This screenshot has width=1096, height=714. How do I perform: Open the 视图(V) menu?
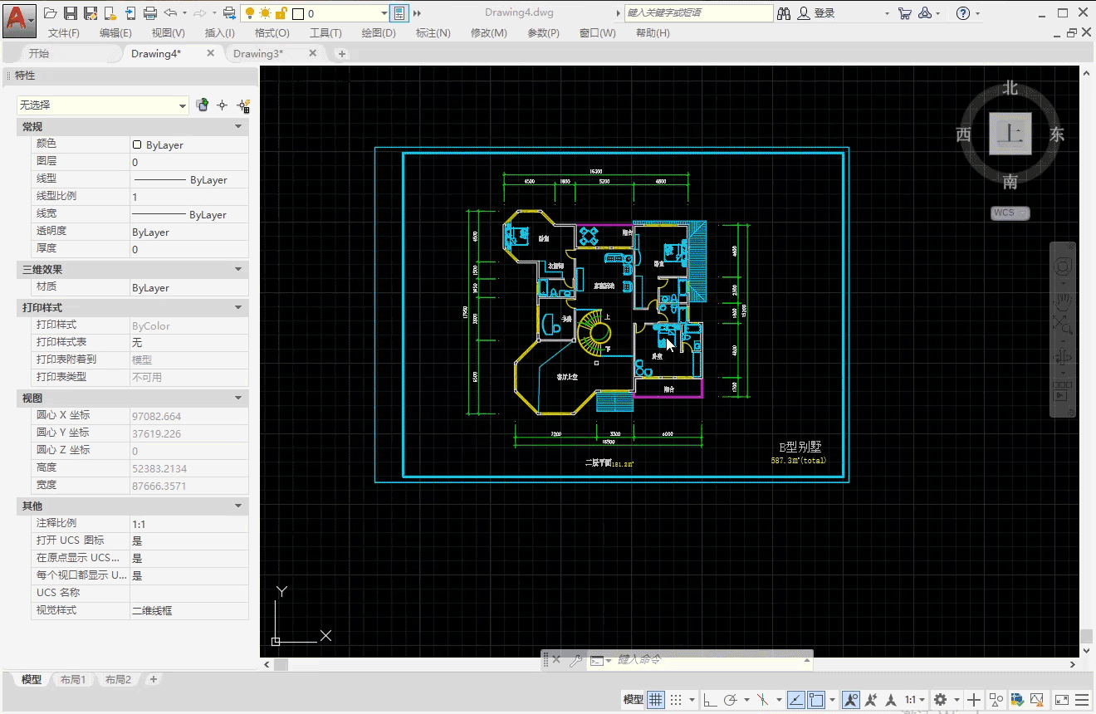coord(169,33)
